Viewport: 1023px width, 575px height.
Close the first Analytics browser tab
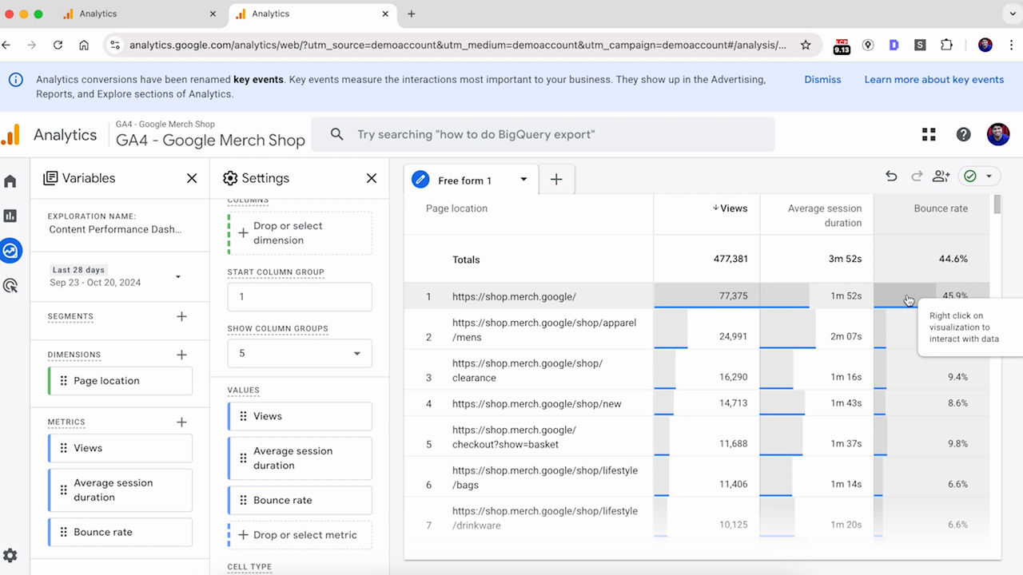click(213, 14)
